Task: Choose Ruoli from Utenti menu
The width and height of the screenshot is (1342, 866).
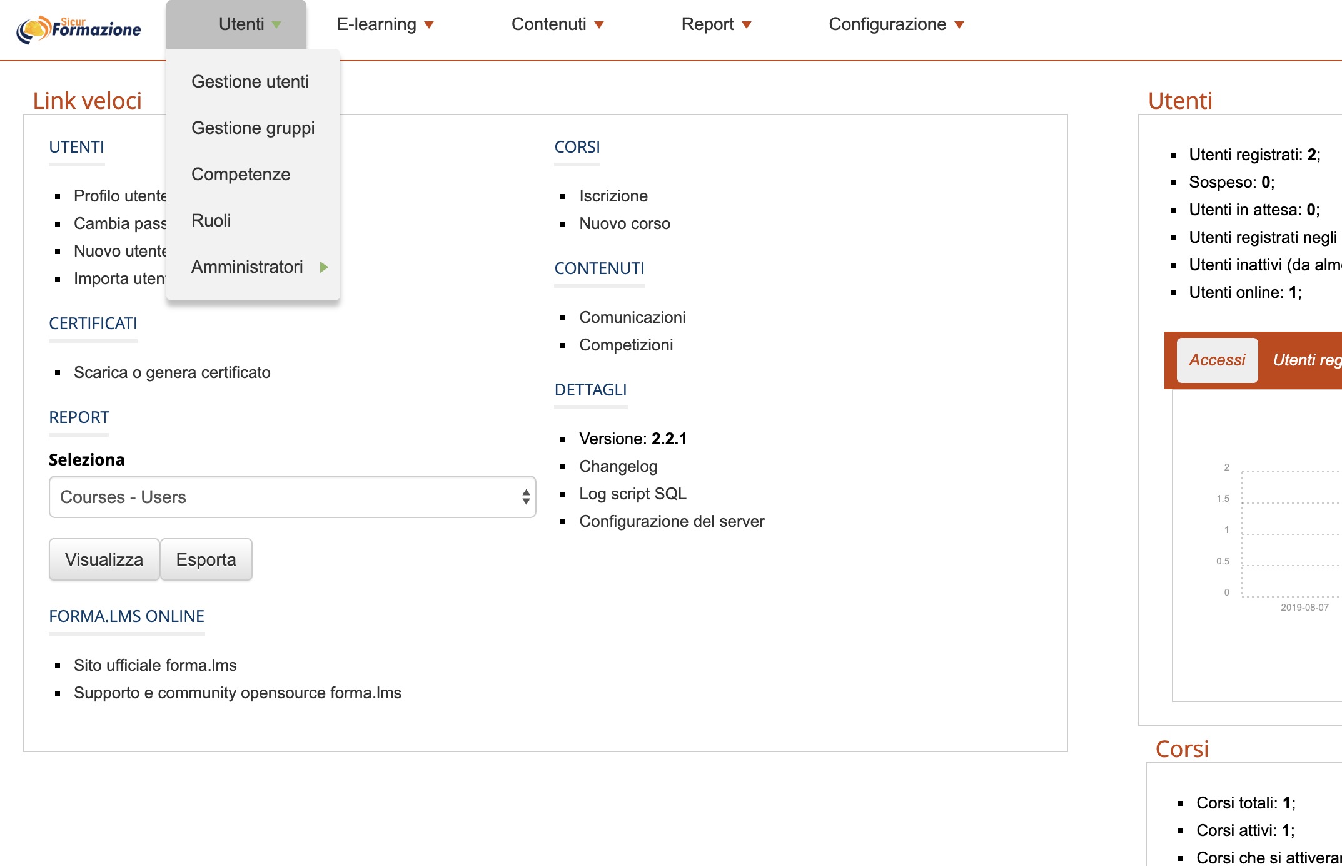Action: click(x=211, y=221)
